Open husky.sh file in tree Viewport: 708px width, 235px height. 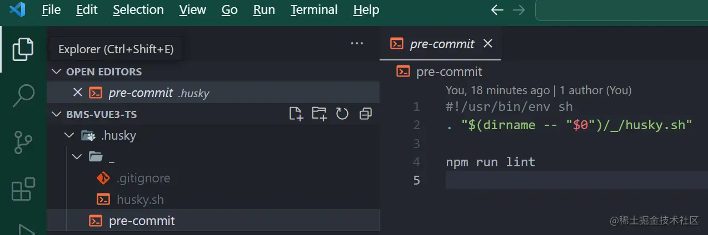click(140, 200)
